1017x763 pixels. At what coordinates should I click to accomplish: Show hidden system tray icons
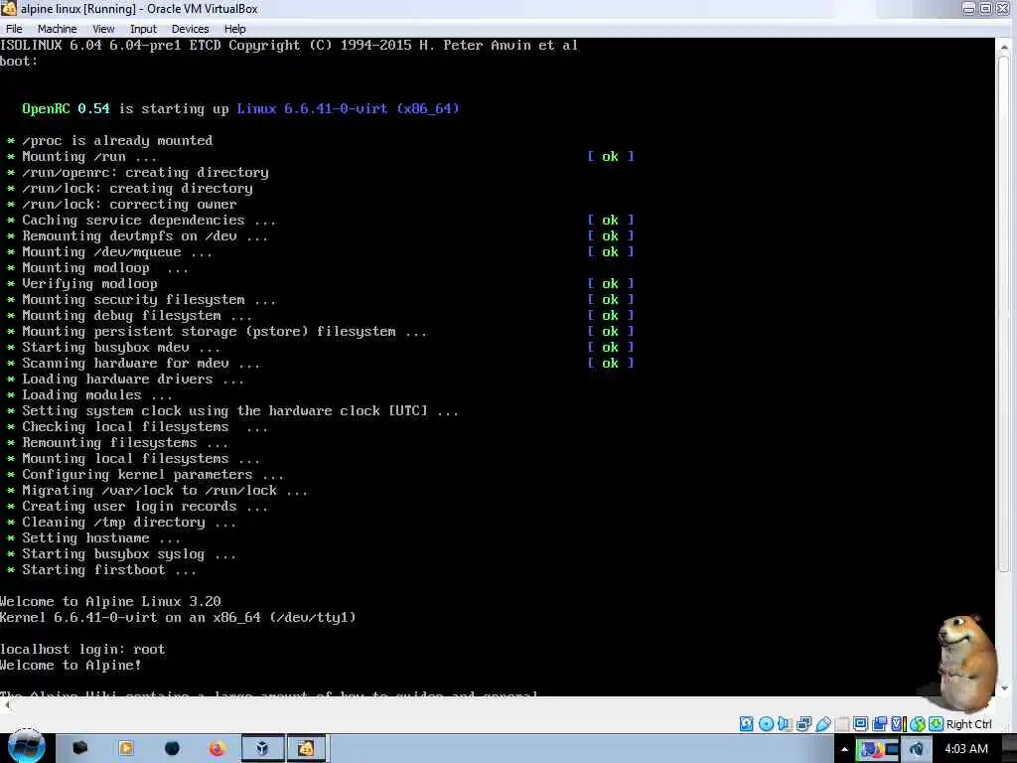[844, 749]
